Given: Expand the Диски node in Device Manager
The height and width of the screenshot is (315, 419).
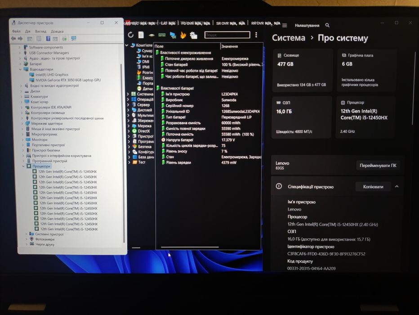Looking at the screenshot, I should tap(21, 91).
